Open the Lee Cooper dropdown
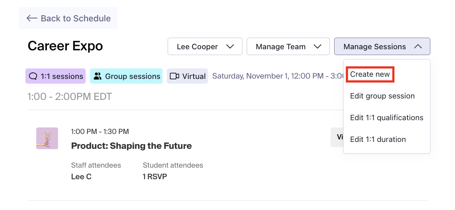The width and height of the screenshot is (455, 210). (x=205, y=47)
